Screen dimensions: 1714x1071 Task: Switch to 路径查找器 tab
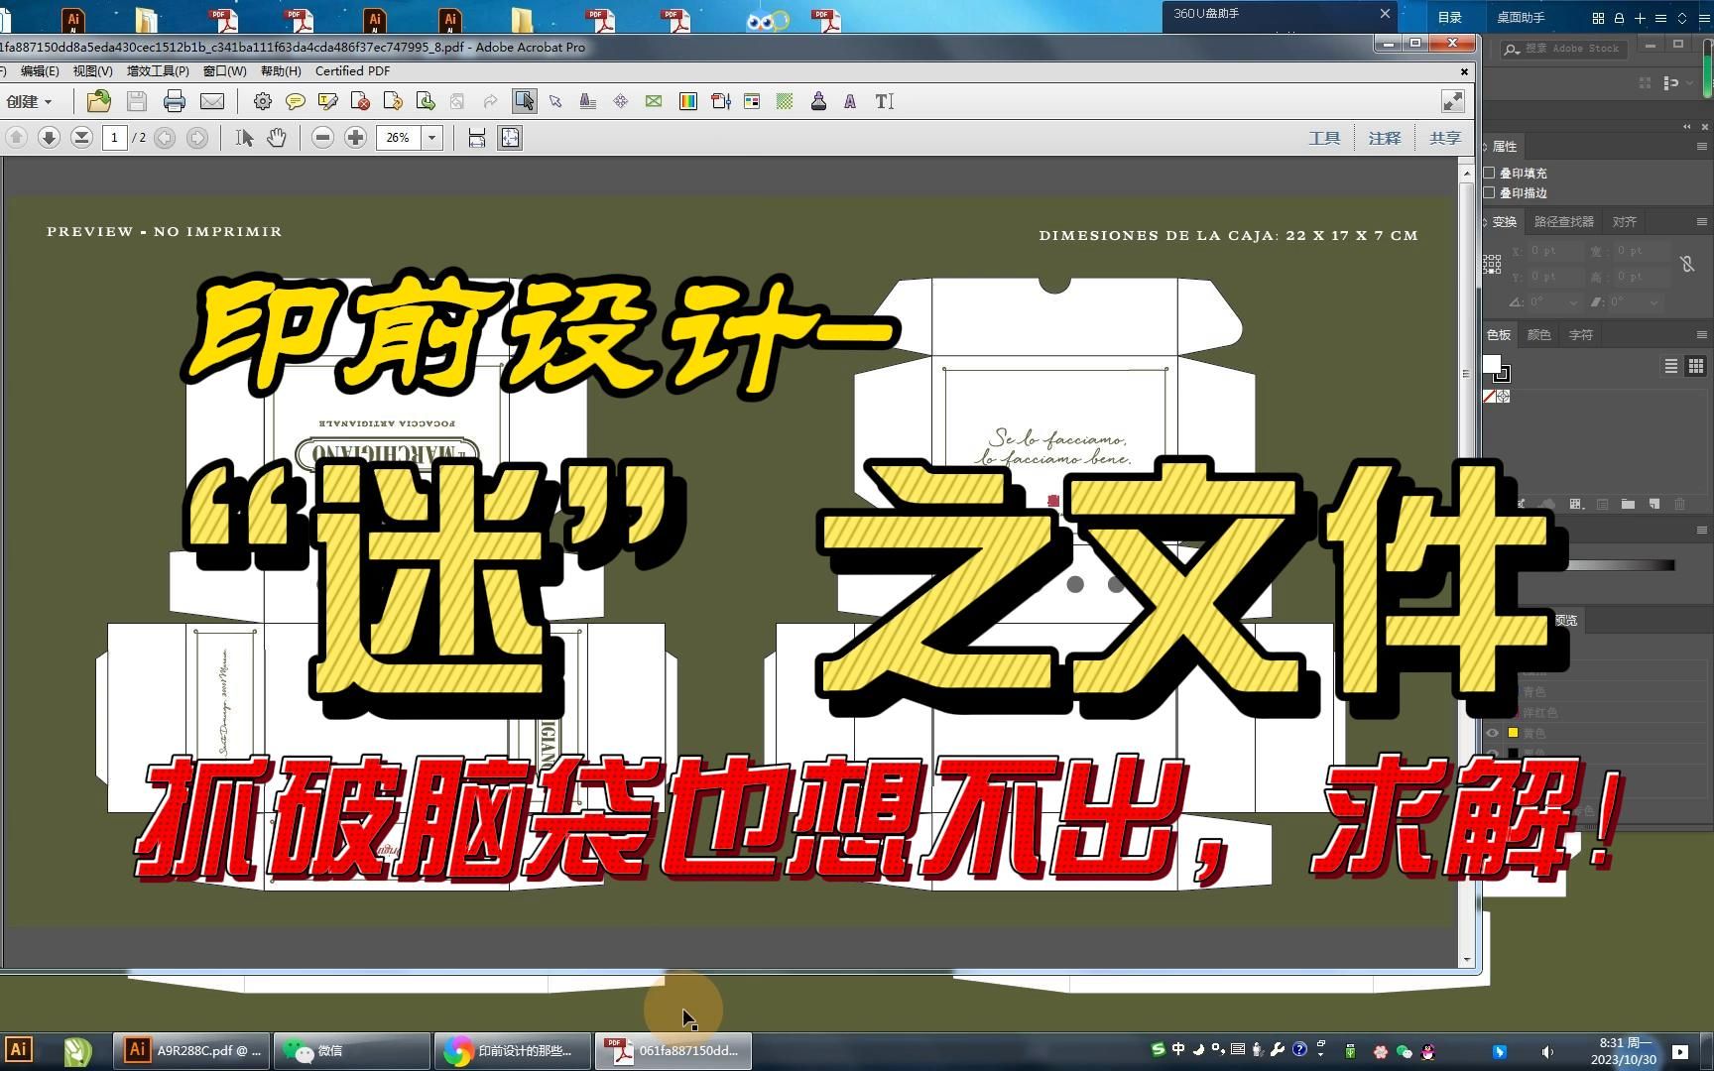click(1563, 221)
